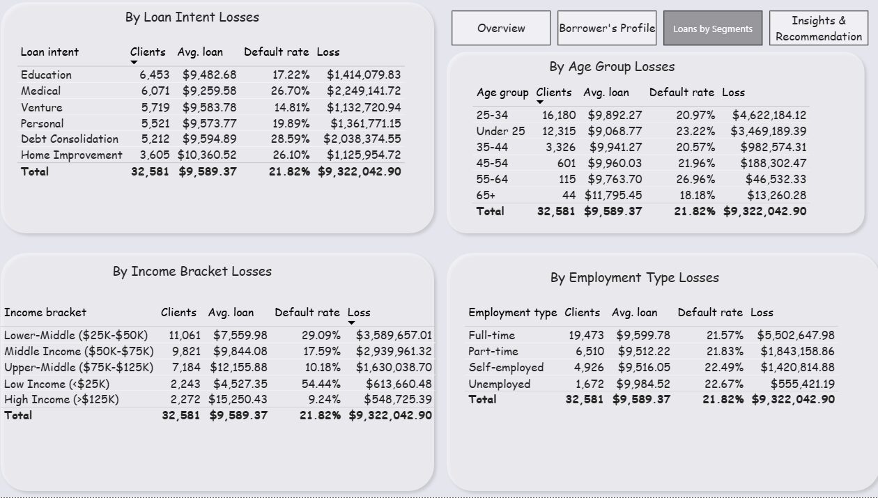Sort Loan Intent table by Default rate header
The height and width of the screenshot is (498, 878).
click(x=276, y=52)
